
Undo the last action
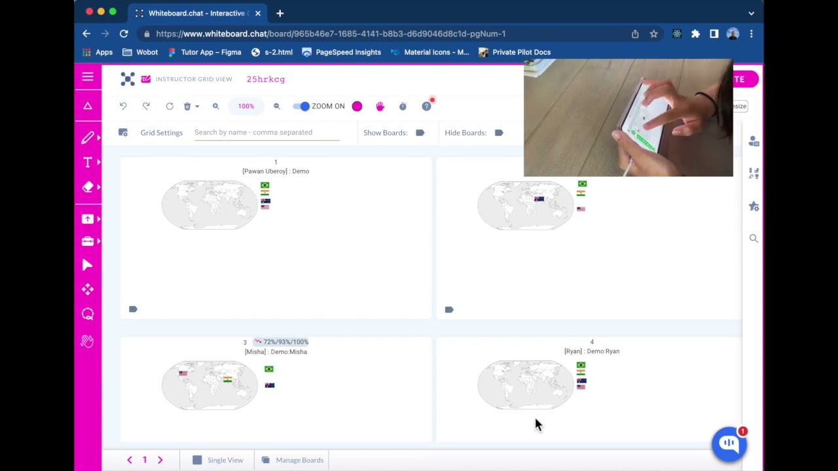(x=123, y=106)
